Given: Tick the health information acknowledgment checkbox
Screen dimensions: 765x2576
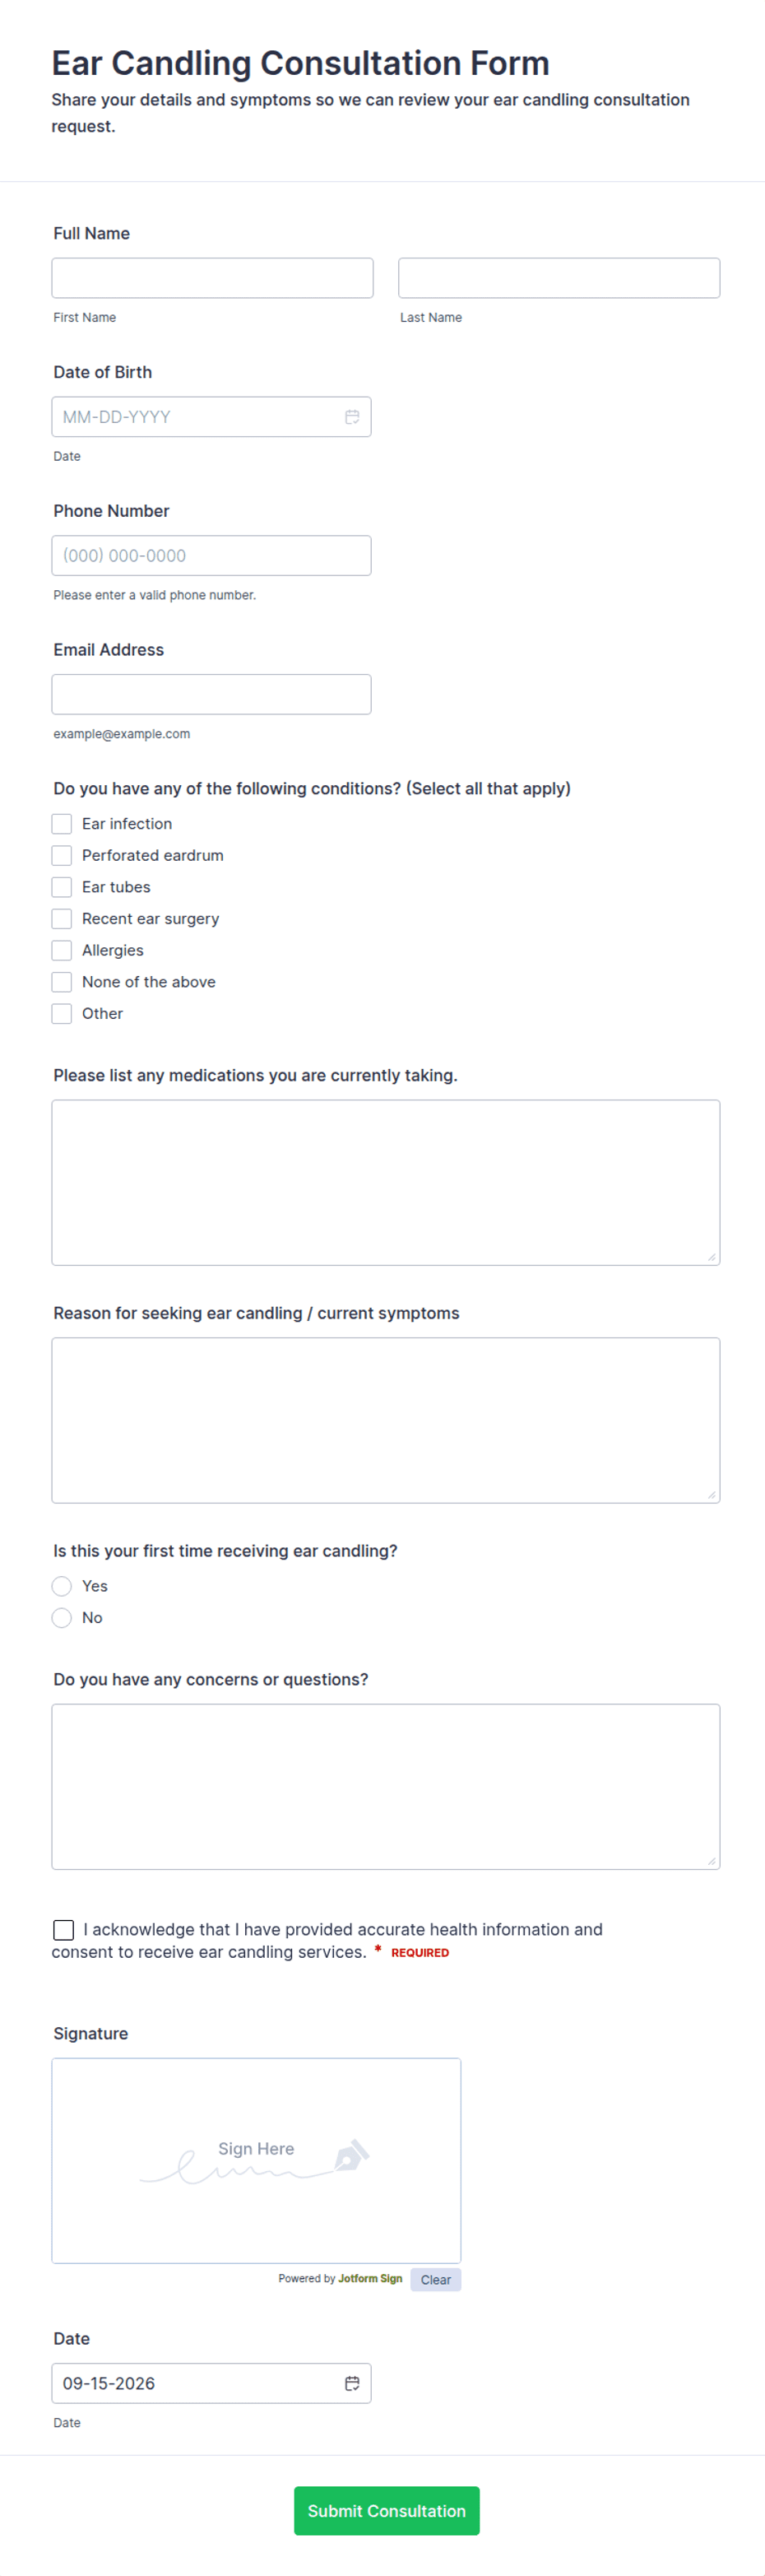Looking at the screenshot, I should [x=64, y=1929].
